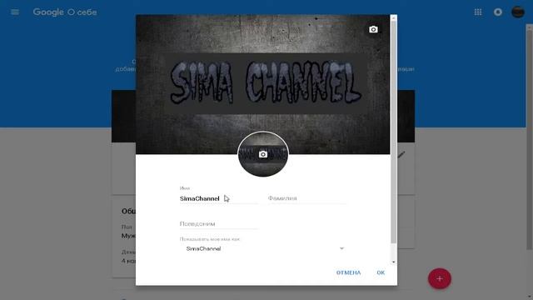Click the ОТМЕНА cancel button

click(348, 272)
